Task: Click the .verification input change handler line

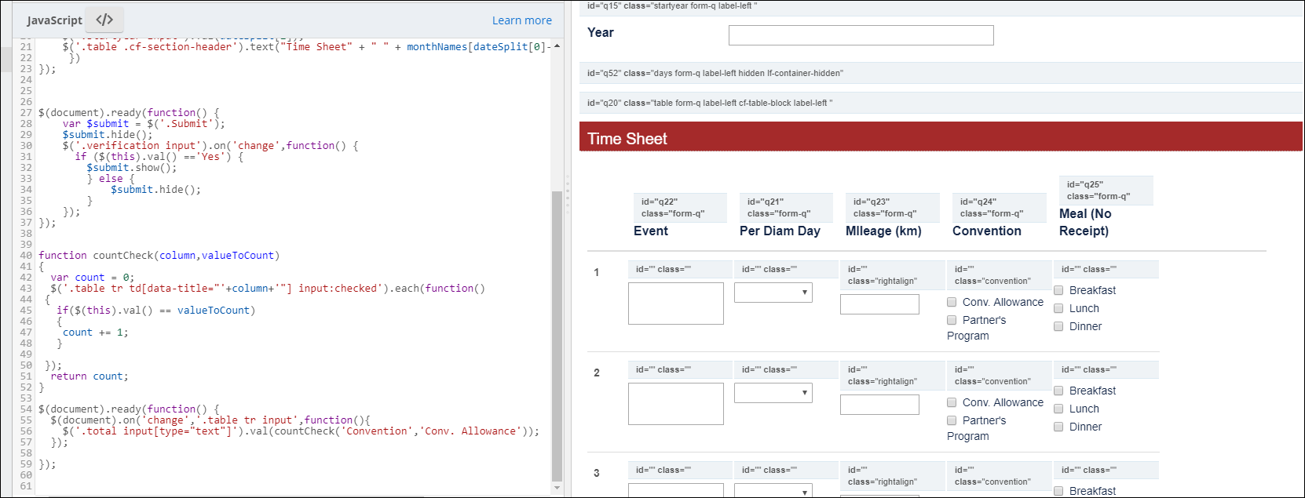Action: coord(210,146)
